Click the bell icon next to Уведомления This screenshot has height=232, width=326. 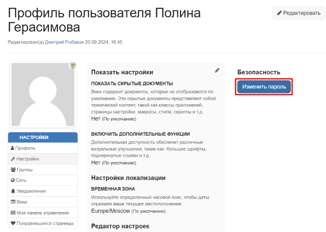pos(13,191)
